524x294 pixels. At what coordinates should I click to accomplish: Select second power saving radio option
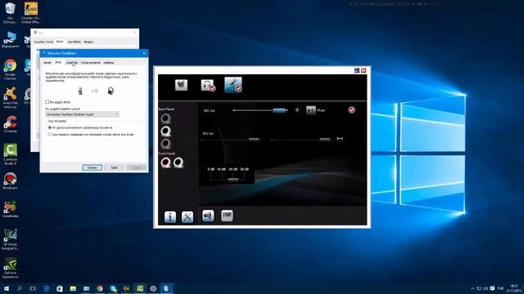50,134
